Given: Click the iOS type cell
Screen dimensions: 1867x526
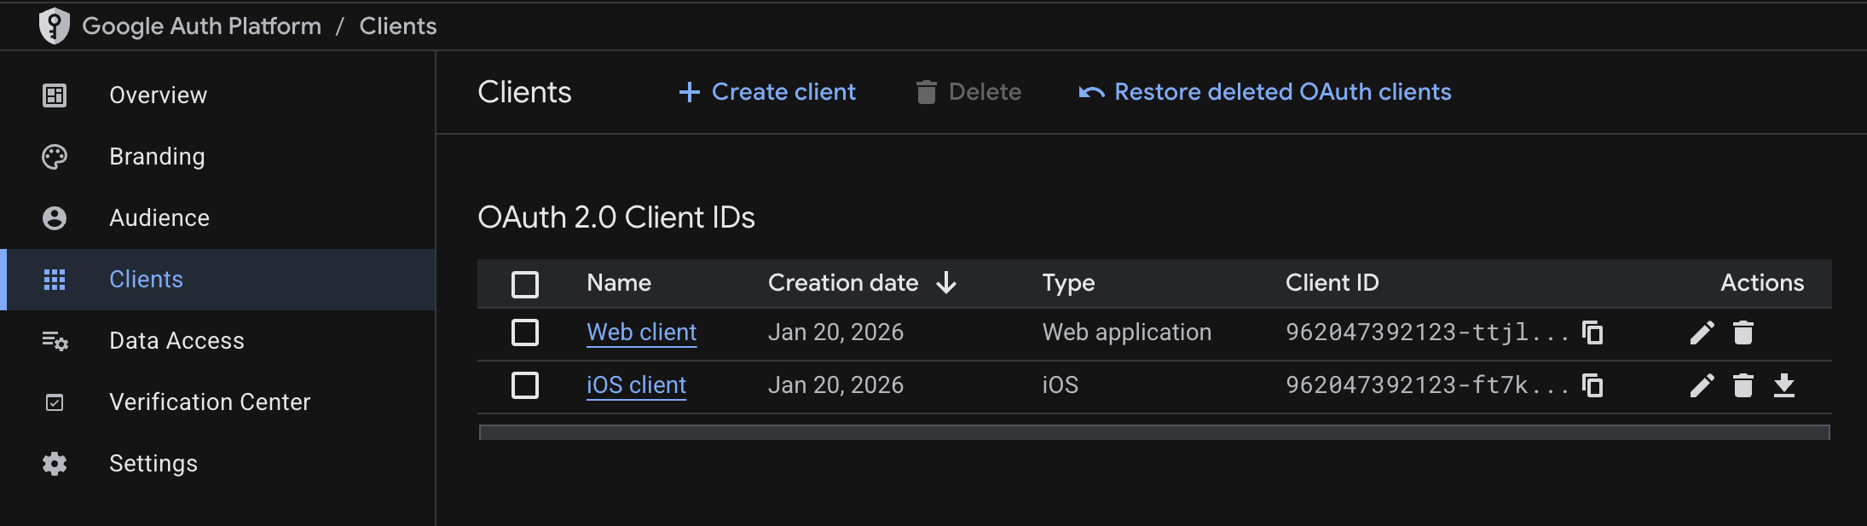Looking at the screenshot, I should pos(1060,385).
